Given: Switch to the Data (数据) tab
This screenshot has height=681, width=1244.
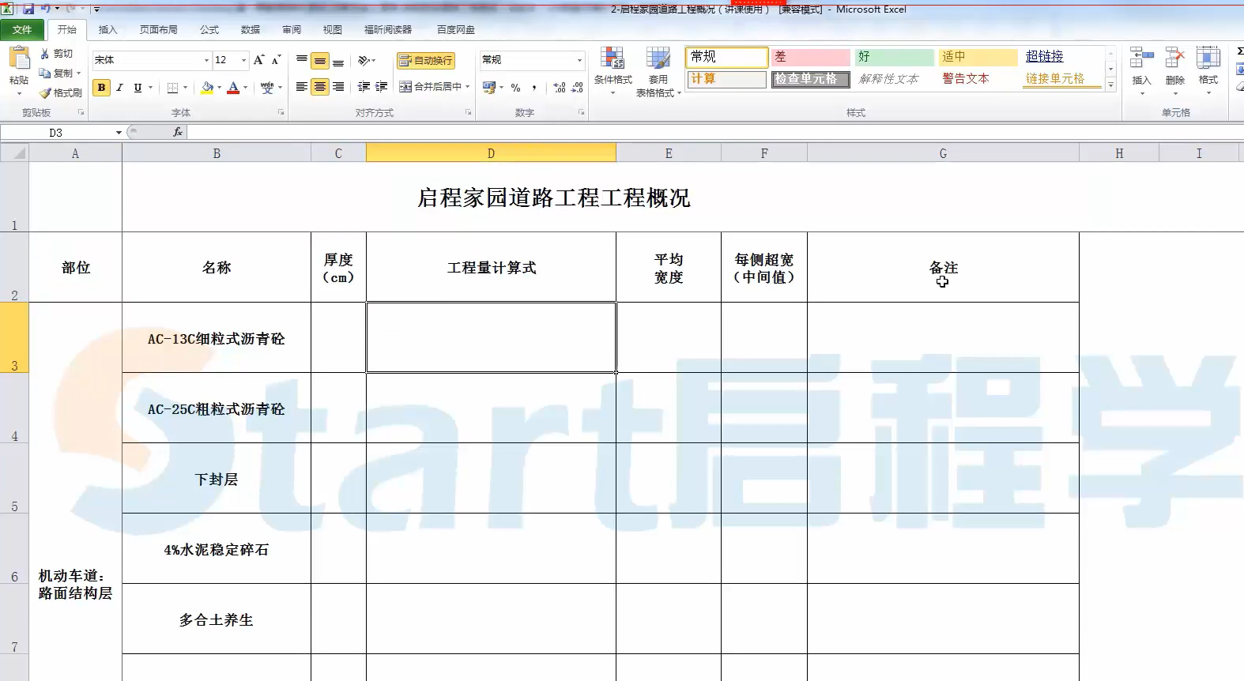Looking at the screenshot, I should click(x=251, y=30).
